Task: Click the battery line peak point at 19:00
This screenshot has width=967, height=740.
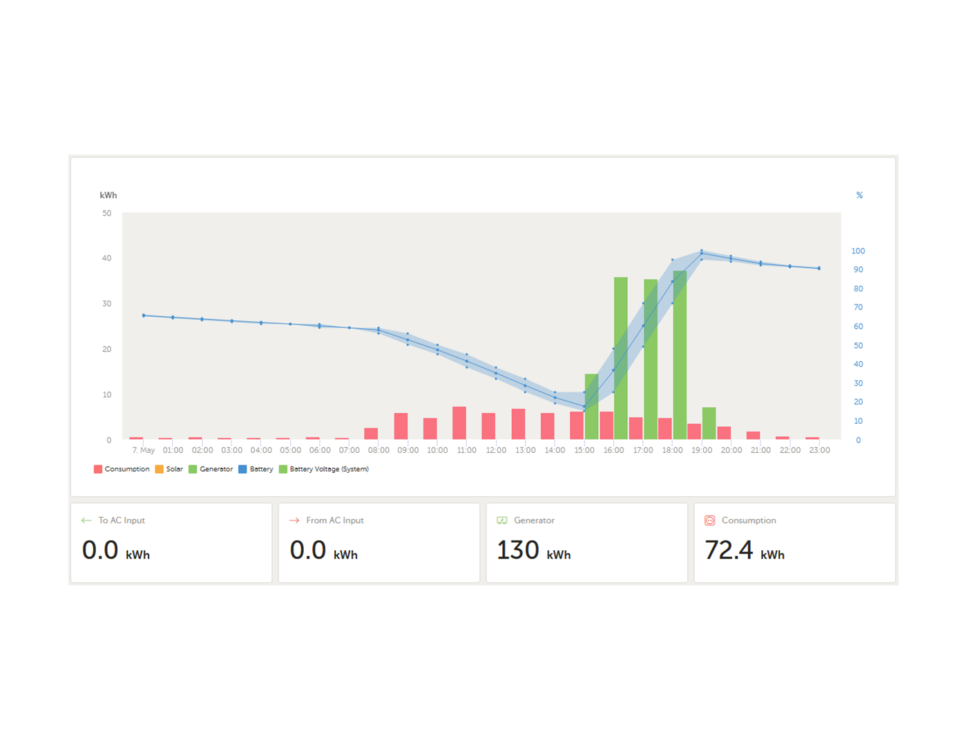Action: tap(702, 253)
